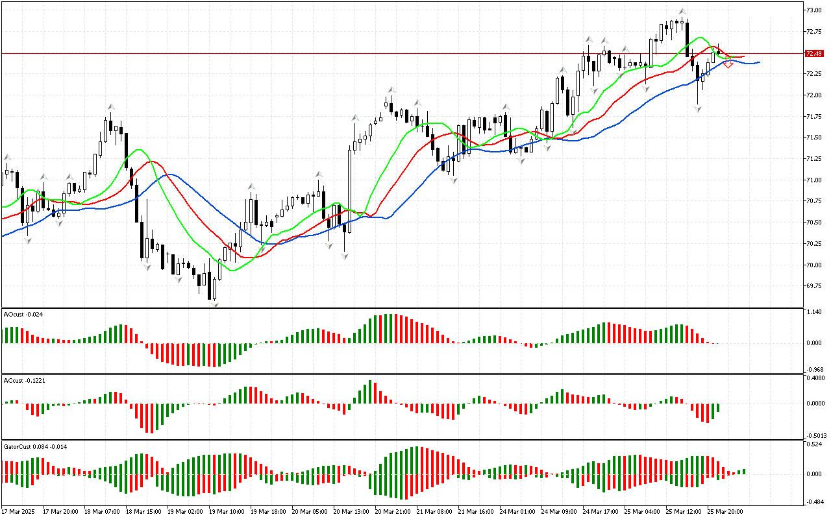Click the 70.00 price level label

point(814,265)
